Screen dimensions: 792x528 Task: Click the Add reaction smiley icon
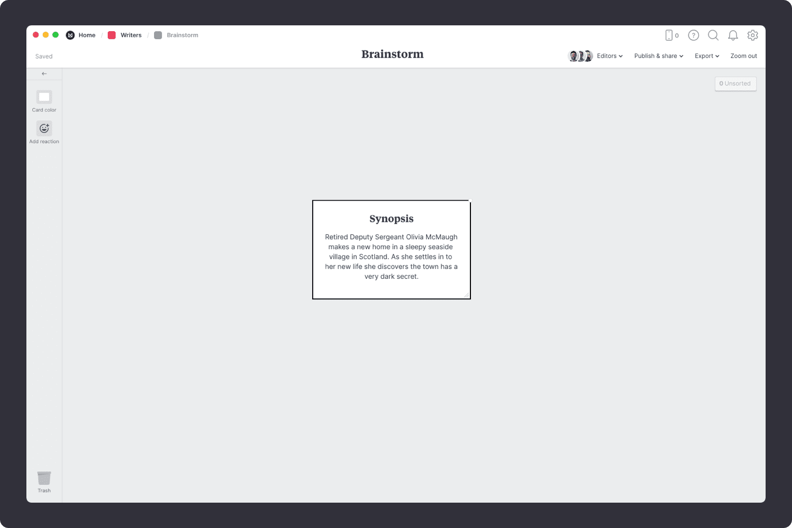tap(44, 128)
